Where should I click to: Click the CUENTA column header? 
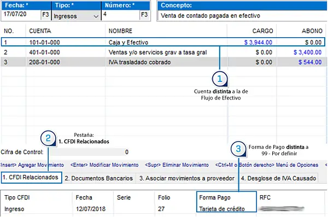(x=40, y=31)
